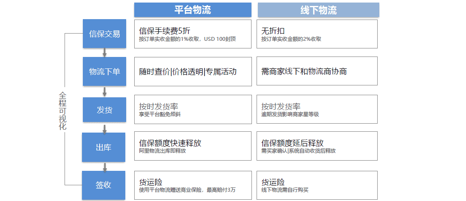Choose the 出库 step box
466x201 pixels.
(x=104, y=147)
